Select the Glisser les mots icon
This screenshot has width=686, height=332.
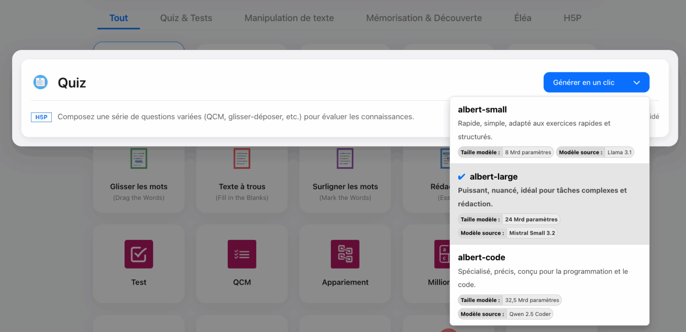tap(138, 158)
